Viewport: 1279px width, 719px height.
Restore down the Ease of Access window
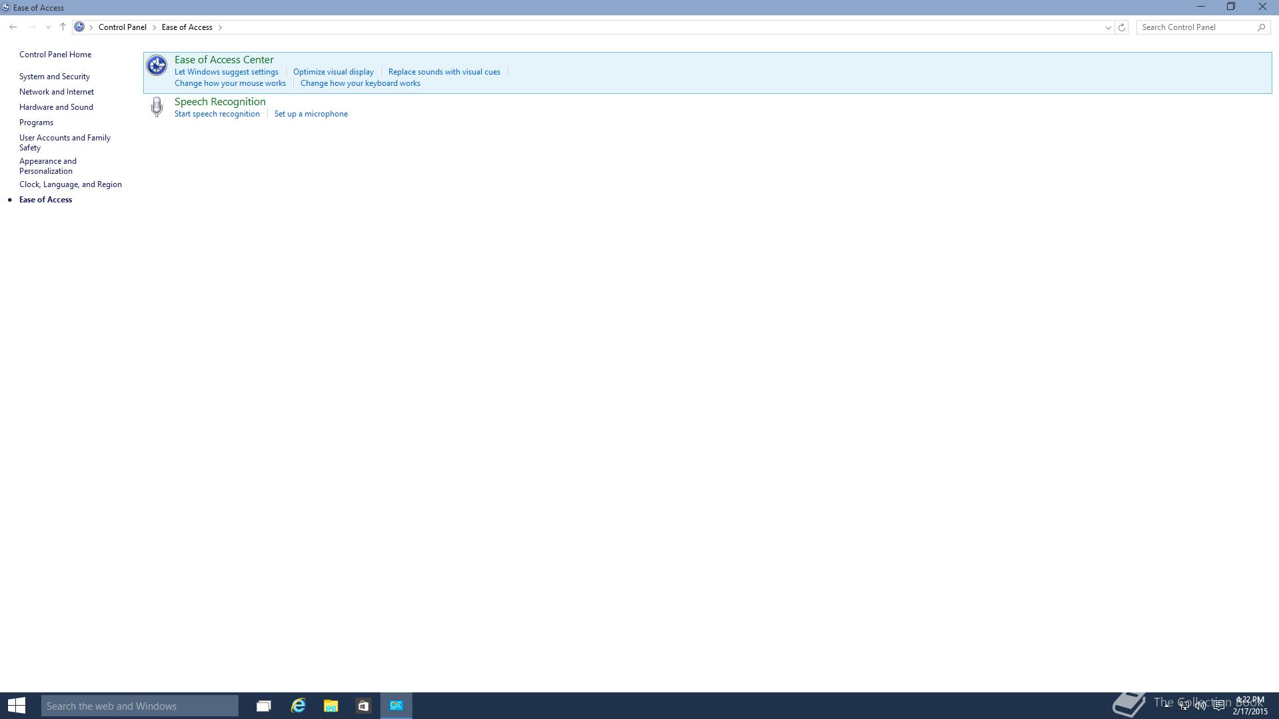coord(1231,7)
